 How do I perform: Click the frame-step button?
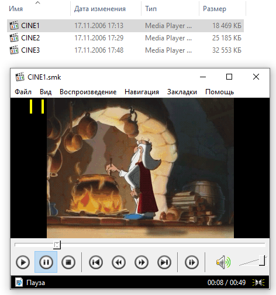192,262
